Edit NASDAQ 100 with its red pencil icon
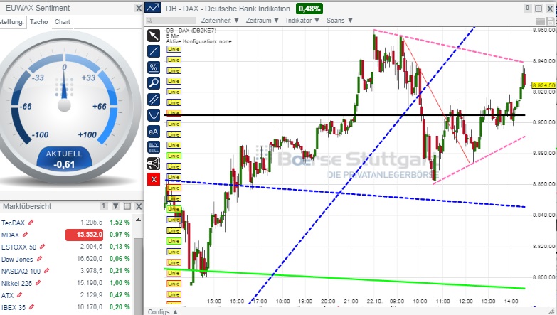This screenshot has height=315, width=557. pos(46,271)
